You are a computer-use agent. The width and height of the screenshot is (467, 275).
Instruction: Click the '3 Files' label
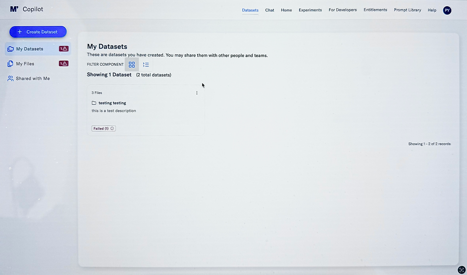pos(97,93)
